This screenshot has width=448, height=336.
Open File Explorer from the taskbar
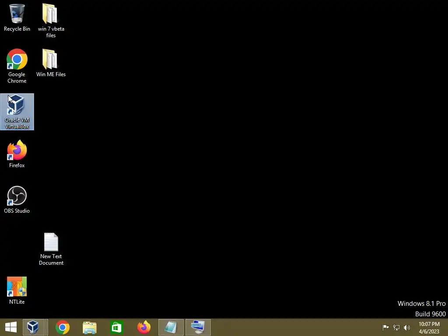coord(89,327)
